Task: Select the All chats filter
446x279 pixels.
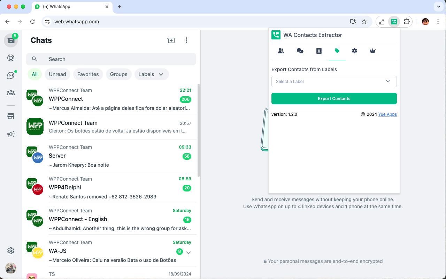Action: coord(34,74)
